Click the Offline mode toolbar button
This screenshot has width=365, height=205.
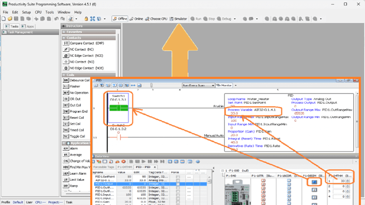120,19
